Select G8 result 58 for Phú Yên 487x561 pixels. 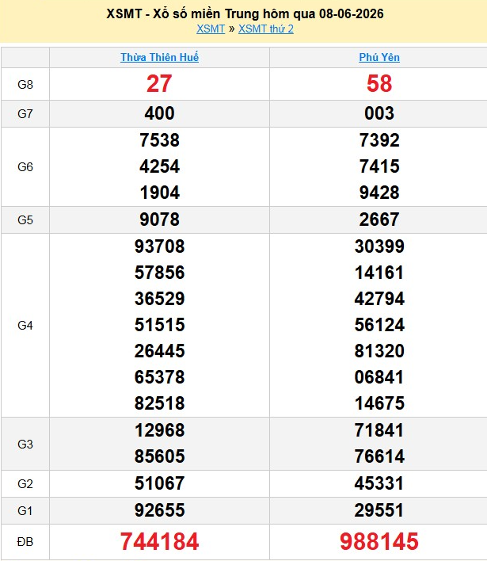[379, 84]
